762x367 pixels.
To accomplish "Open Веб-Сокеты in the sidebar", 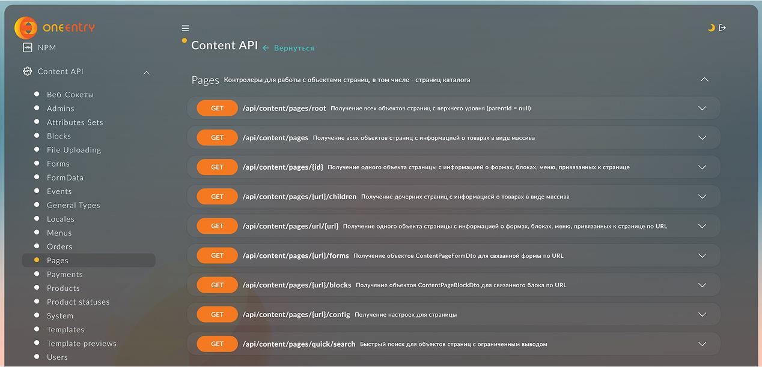I will point(70,95).
